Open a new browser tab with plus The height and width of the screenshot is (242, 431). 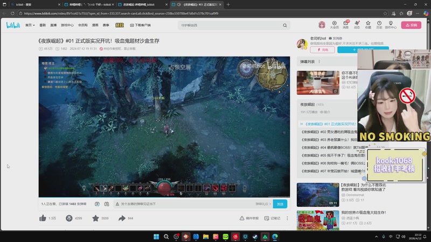(x=228, y=4)
